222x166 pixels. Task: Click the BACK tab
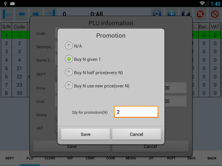pos(212,158)
